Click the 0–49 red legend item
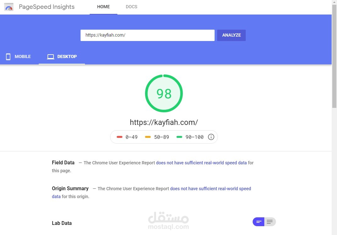This screenshot has height=235, width=337. pyautogui.click(x=127, y=137)
